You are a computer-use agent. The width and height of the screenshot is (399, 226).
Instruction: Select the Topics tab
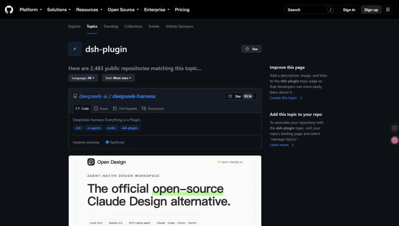click(x=92, y=26)
